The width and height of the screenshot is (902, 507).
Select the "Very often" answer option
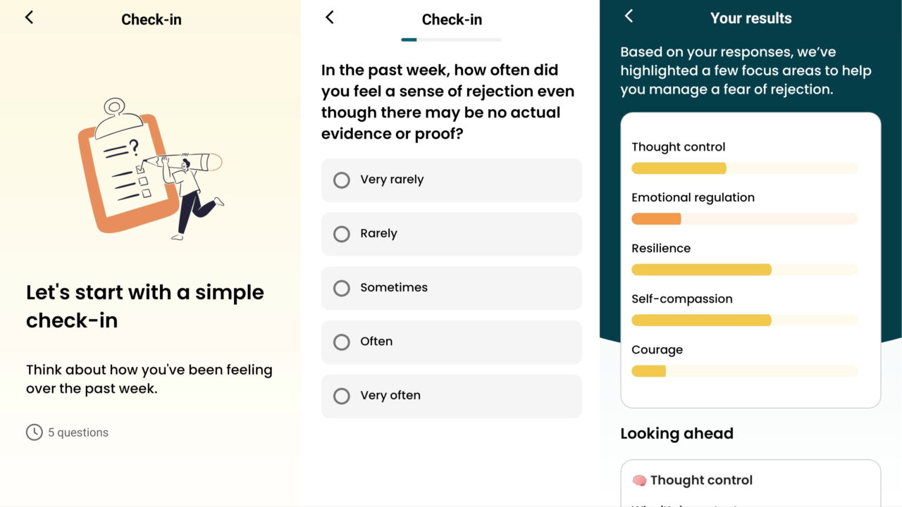[x=451, y=396]
